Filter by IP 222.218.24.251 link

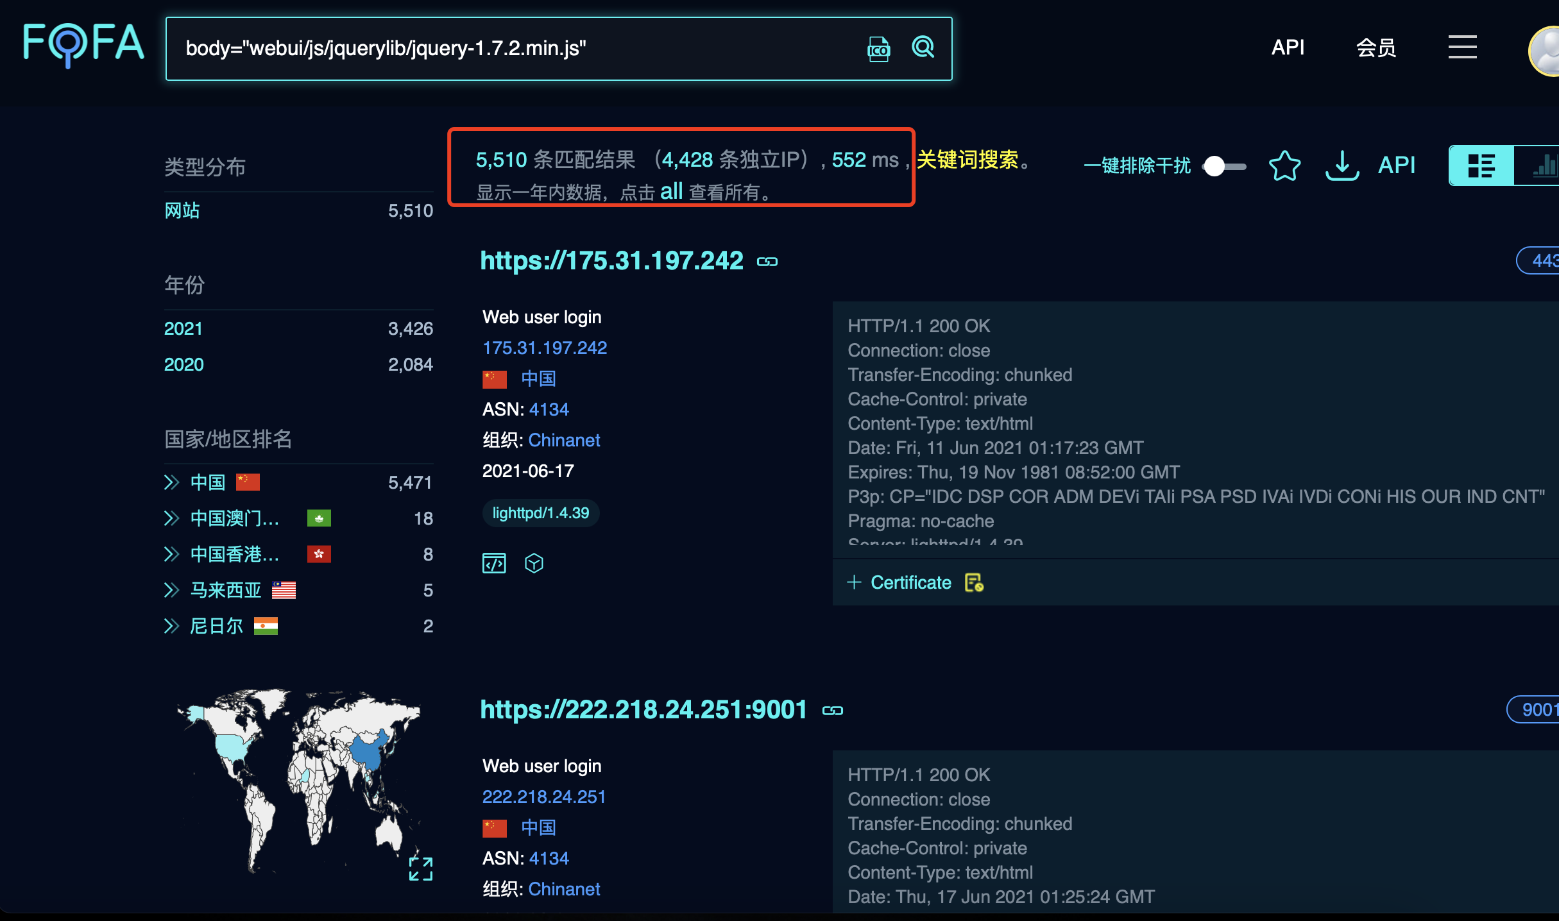[544, 797]
